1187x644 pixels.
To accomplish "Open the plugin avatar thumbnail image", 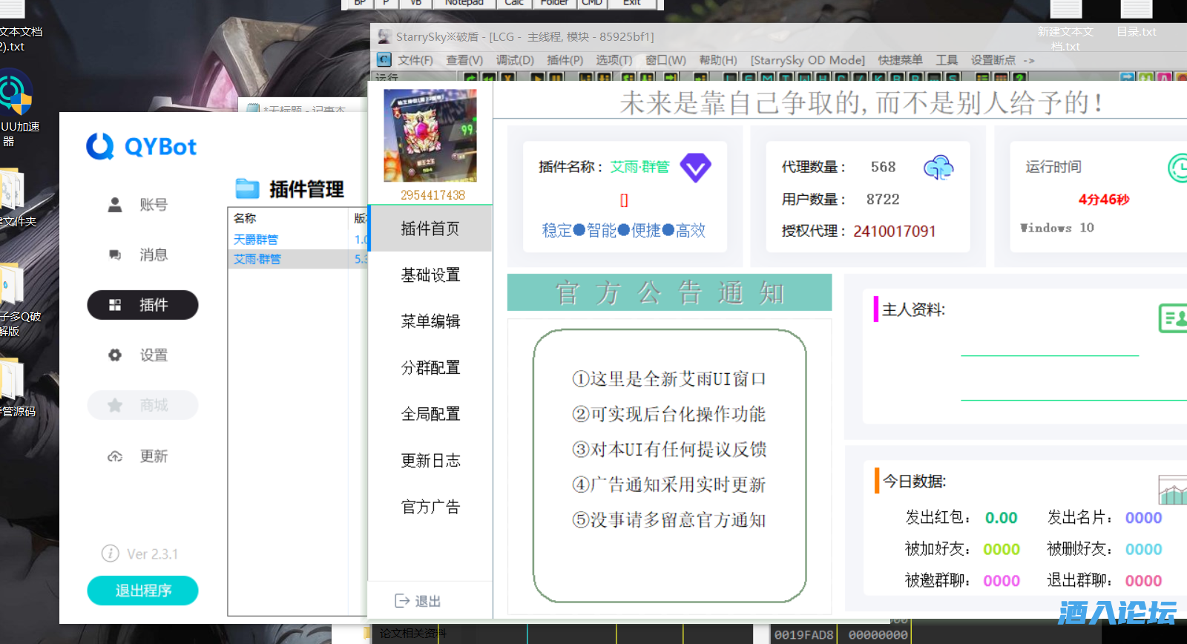I will [x=430, y=136].
